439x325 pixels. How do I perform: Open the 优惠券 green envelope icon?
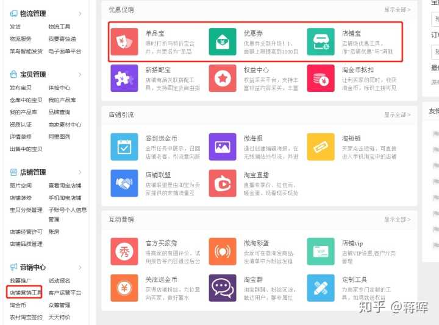click(223, 42)
